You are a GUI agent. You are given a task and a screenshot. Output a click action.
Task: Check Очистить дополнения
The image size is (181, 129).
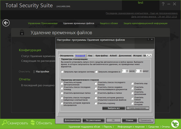pyautogui.click(x=132, y=93)
